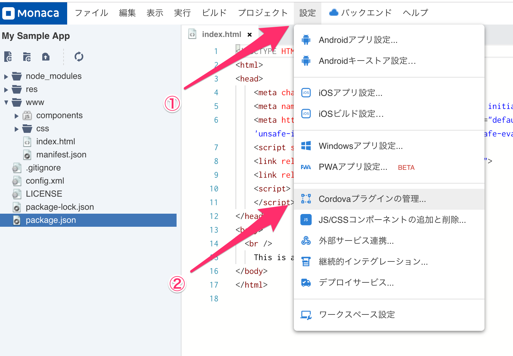Click iOS icon beside iOSビルド設定
Screen dimensions: 513x356
click(306, 114)
